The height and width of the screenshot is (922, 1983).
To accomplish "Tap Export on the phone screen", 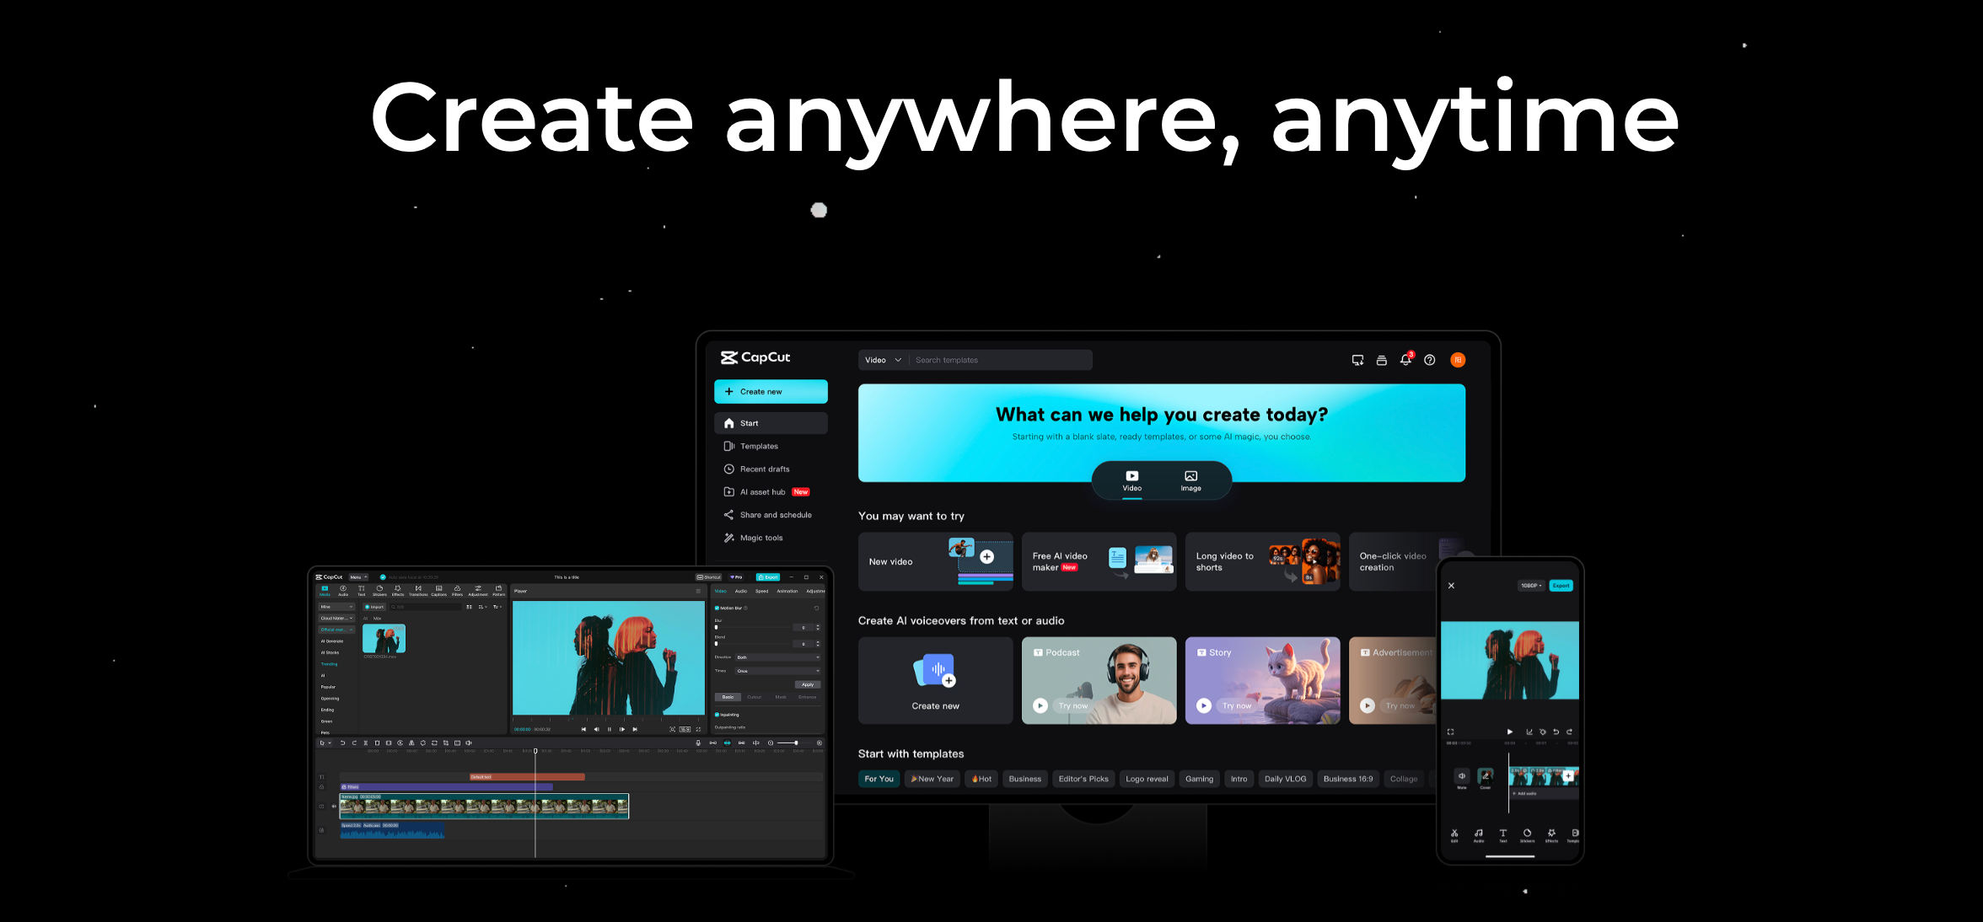I will tap(1561, 585).
